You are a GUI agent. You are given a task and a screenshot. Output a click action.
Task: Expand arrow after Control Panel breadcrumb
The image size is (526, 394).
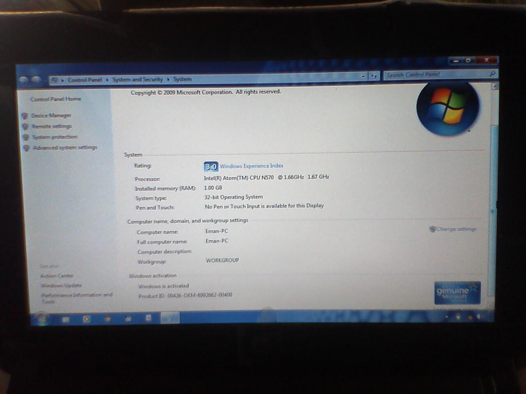tap(107, 80)
